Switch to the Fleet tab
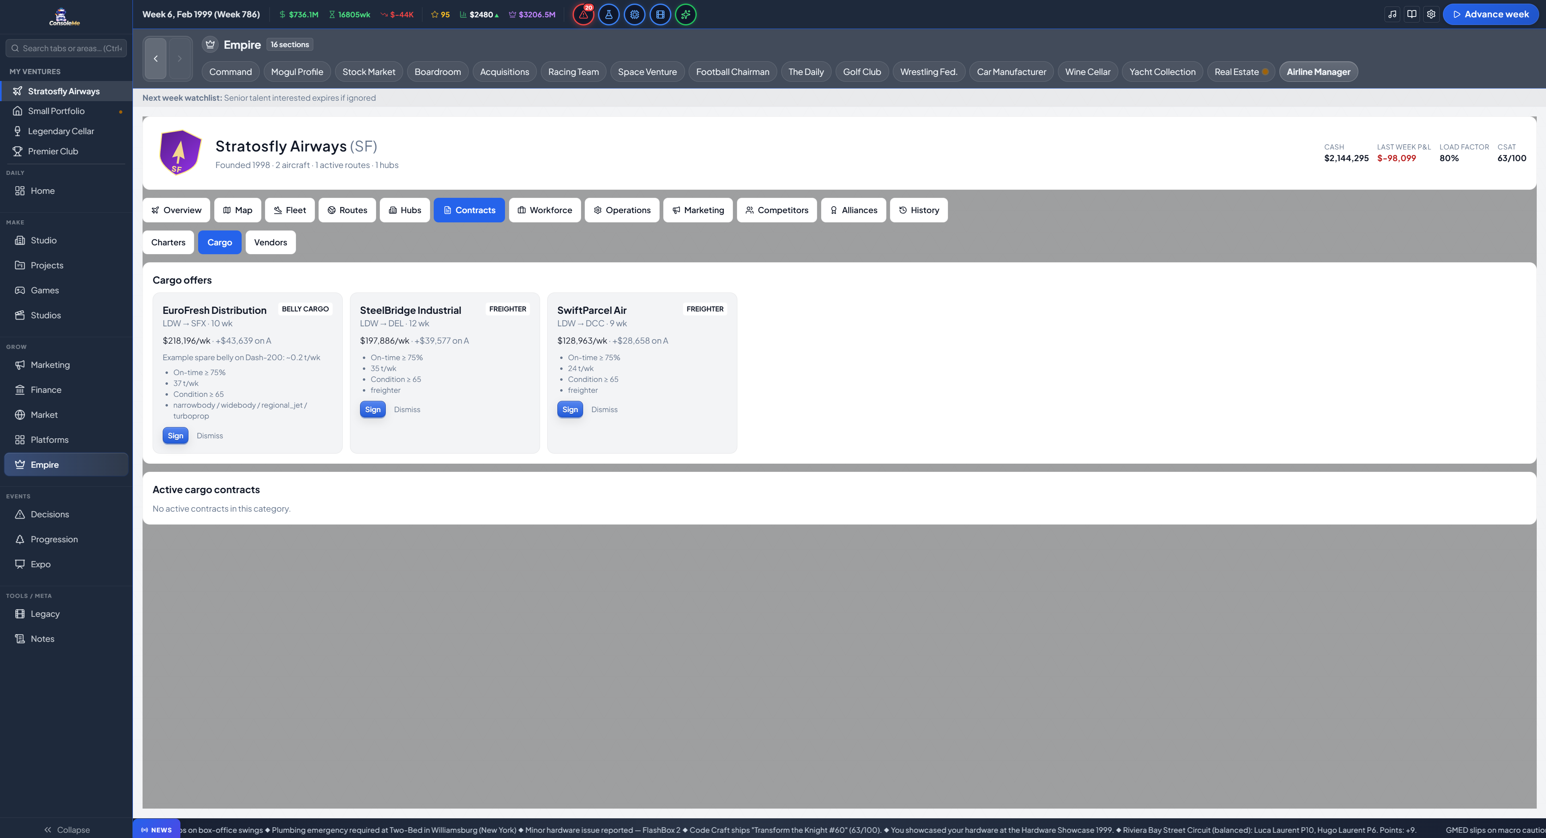Screen dimensions: 1546x838 (290, 210)
